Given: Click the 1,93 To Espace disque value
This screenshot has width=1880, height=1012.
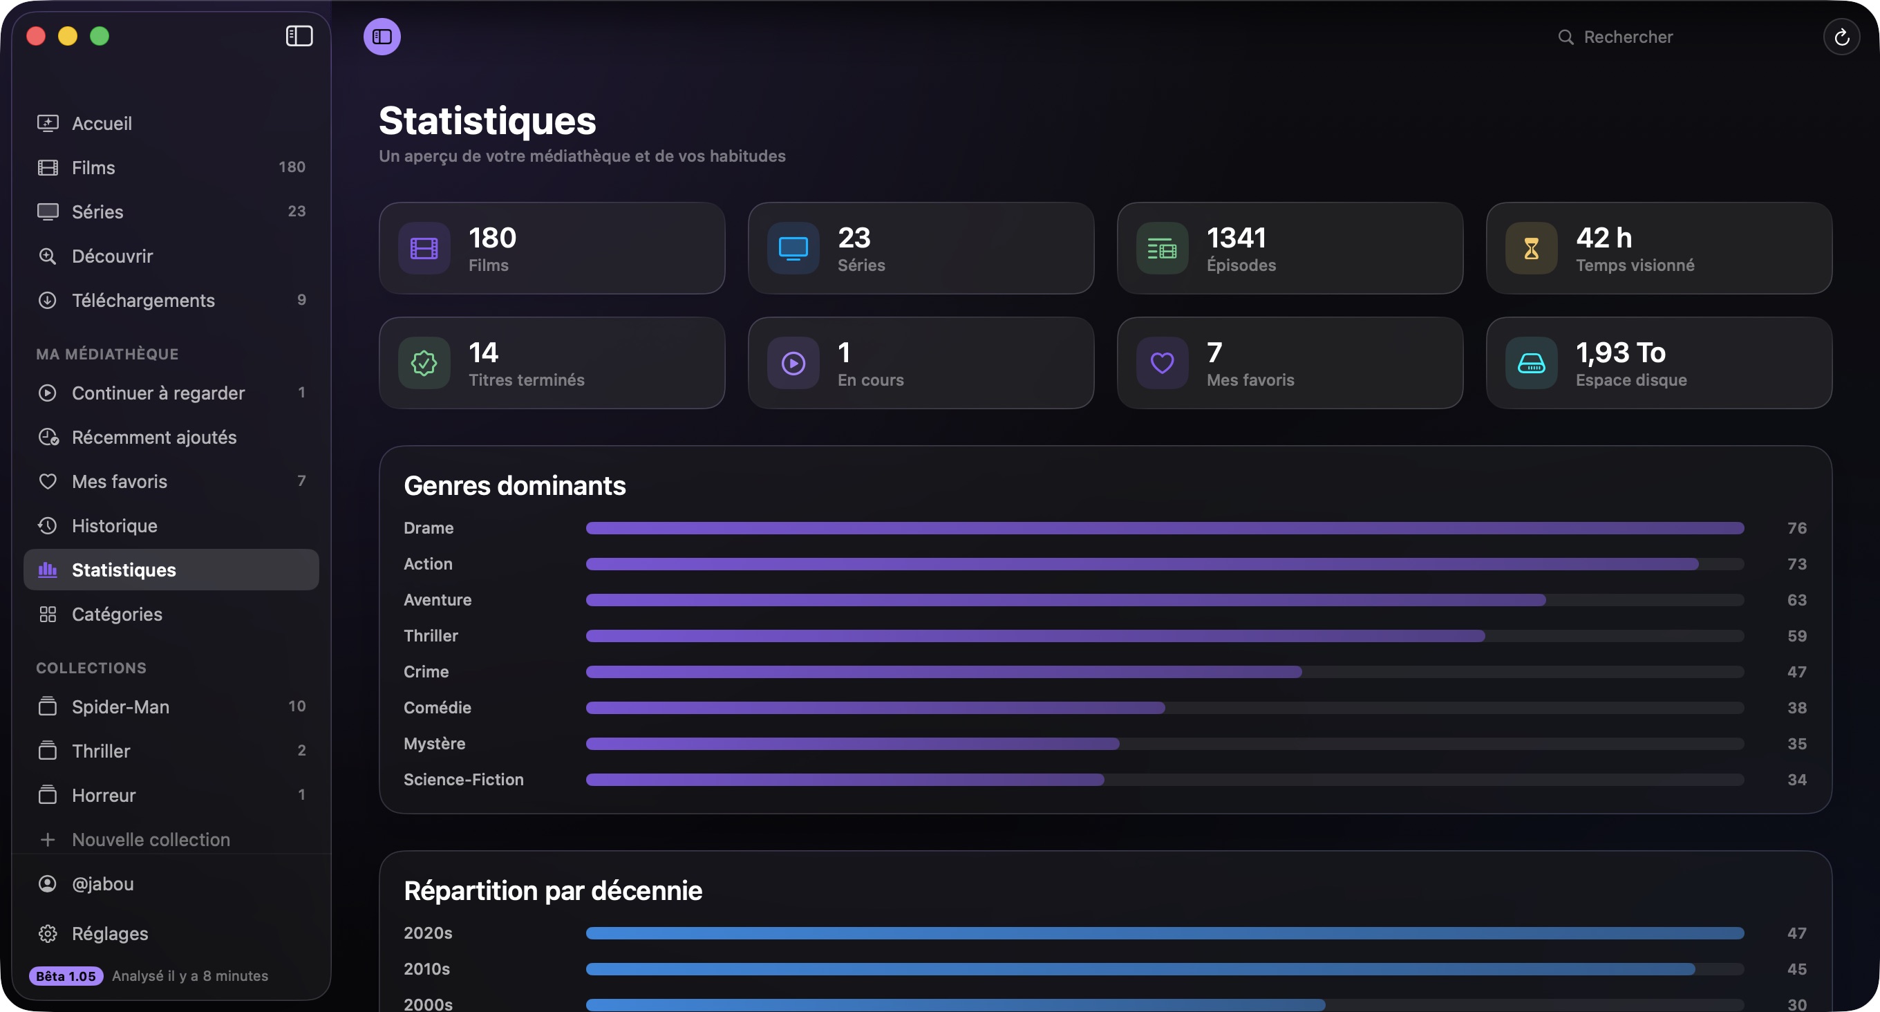Looking at the screenshot, I should coord(1620,353).
